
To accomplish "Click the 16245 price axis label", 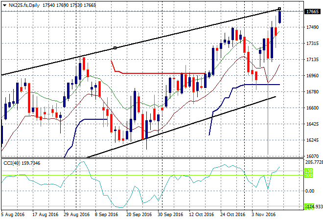I will [x=312, y=140].
